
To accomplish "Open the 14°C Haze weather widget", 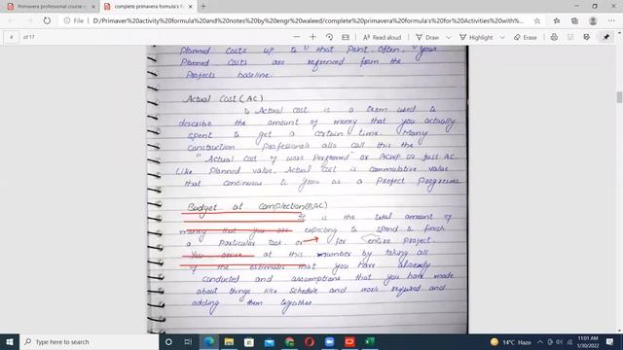I will (511, 341).
